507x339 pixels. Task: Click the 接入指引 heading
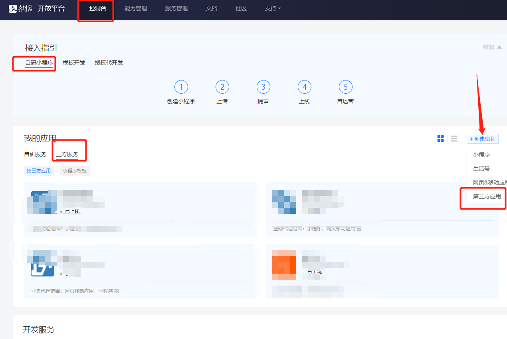41,48
